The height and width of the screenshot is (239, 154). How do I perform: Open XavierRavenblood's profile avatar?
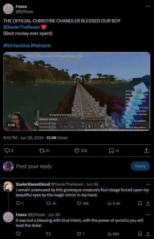click(x=8, y=186)
